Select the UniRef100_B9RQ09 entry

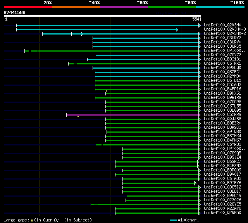point(222,170)
